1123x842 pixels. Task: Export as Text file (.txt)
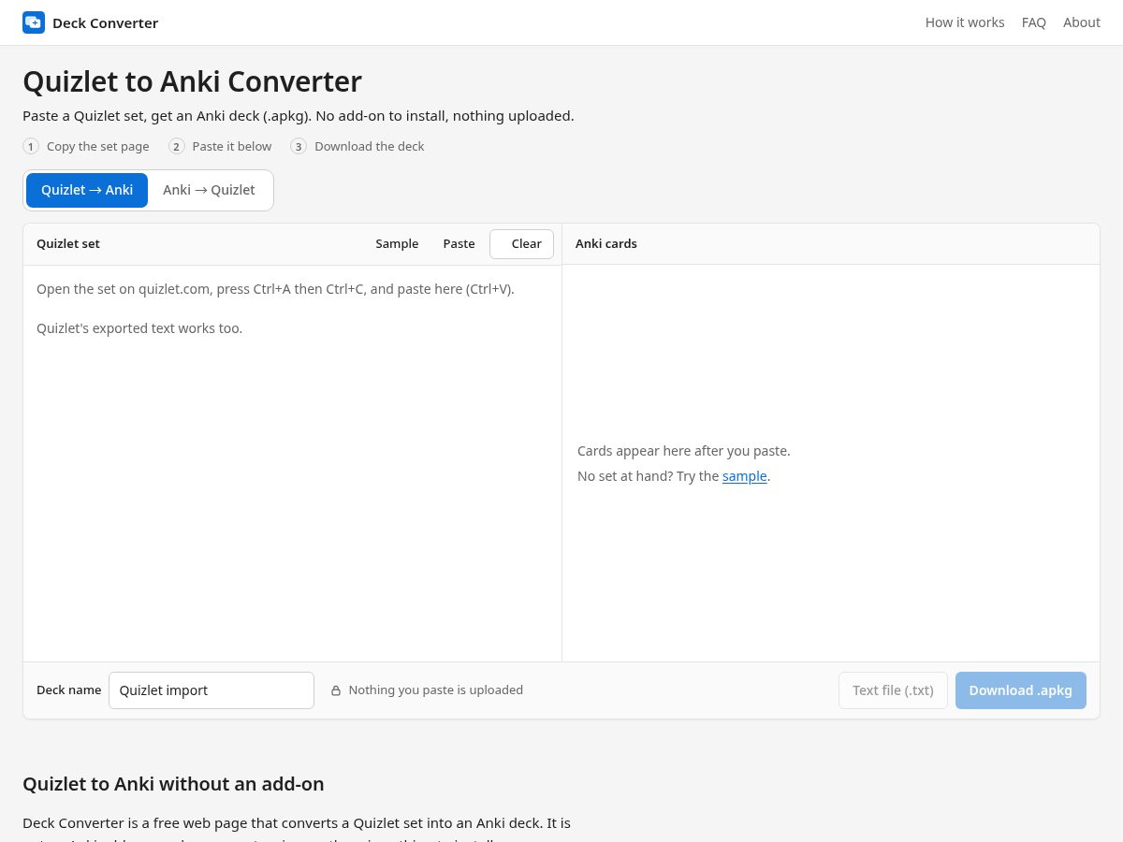(x=893, y=690)
